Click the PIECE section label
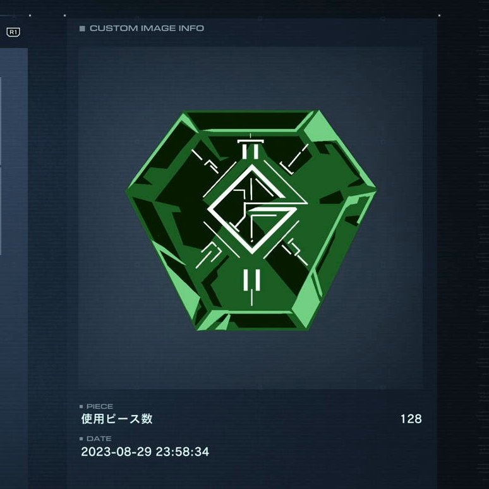Image resolution: width=489 pixels, height=489 pixels. [x=99, y=406]
